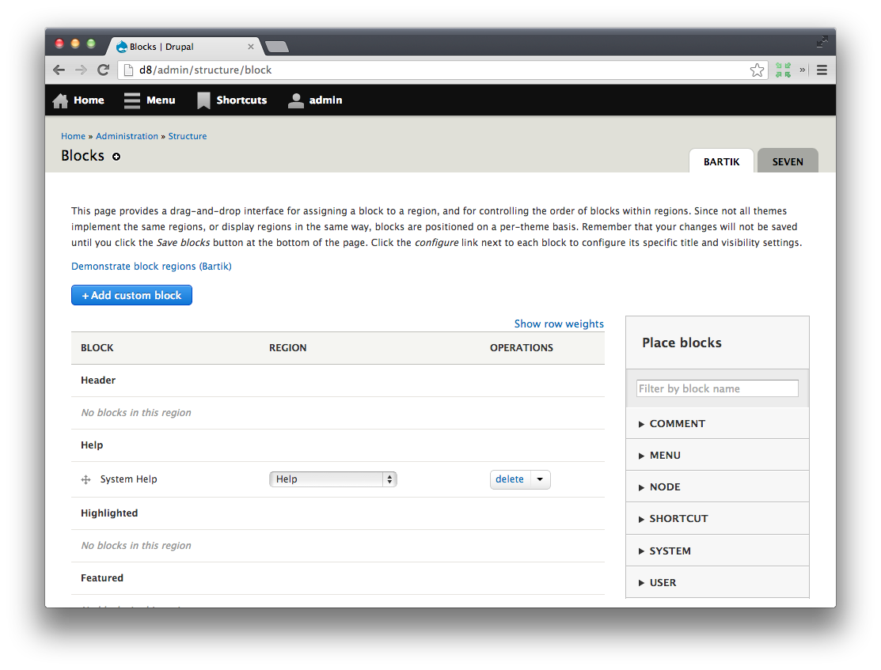Click the Help region heading row

coord(338,445)
